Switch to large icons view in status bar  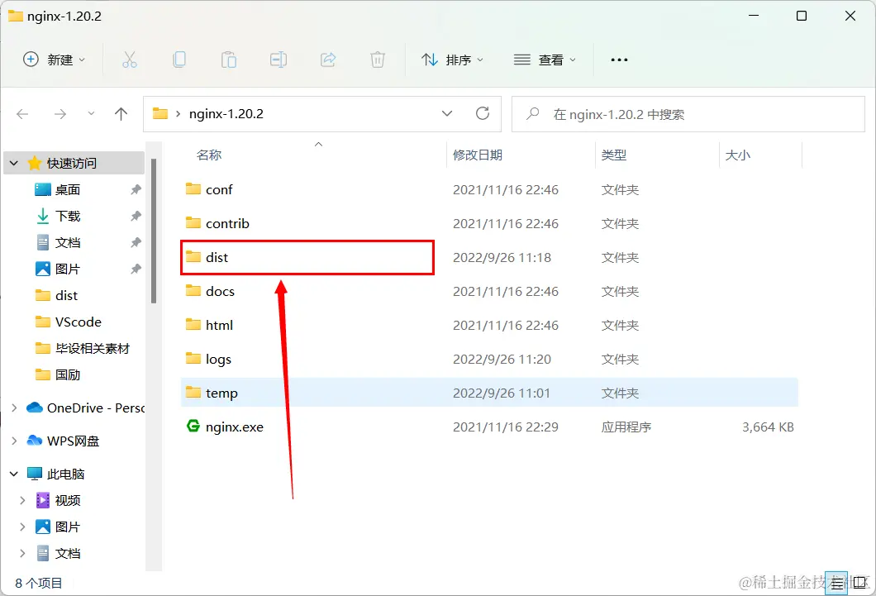coord(859,584)
